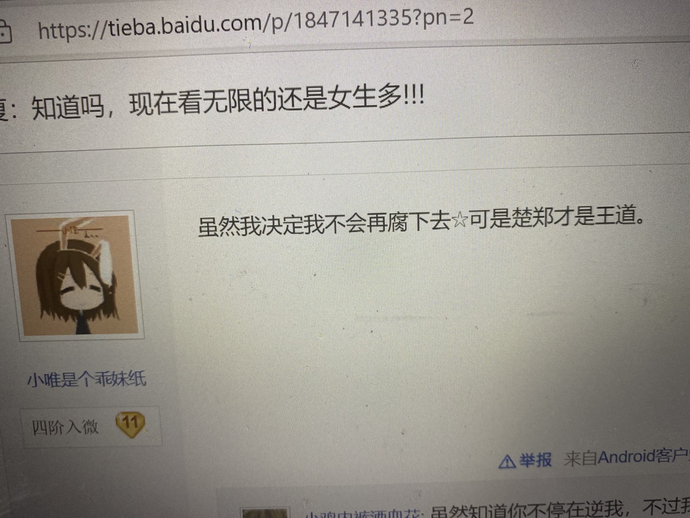
Task: Click the thread title 知道吗，现在看无限的还是女生多
Action: [227, 101]
